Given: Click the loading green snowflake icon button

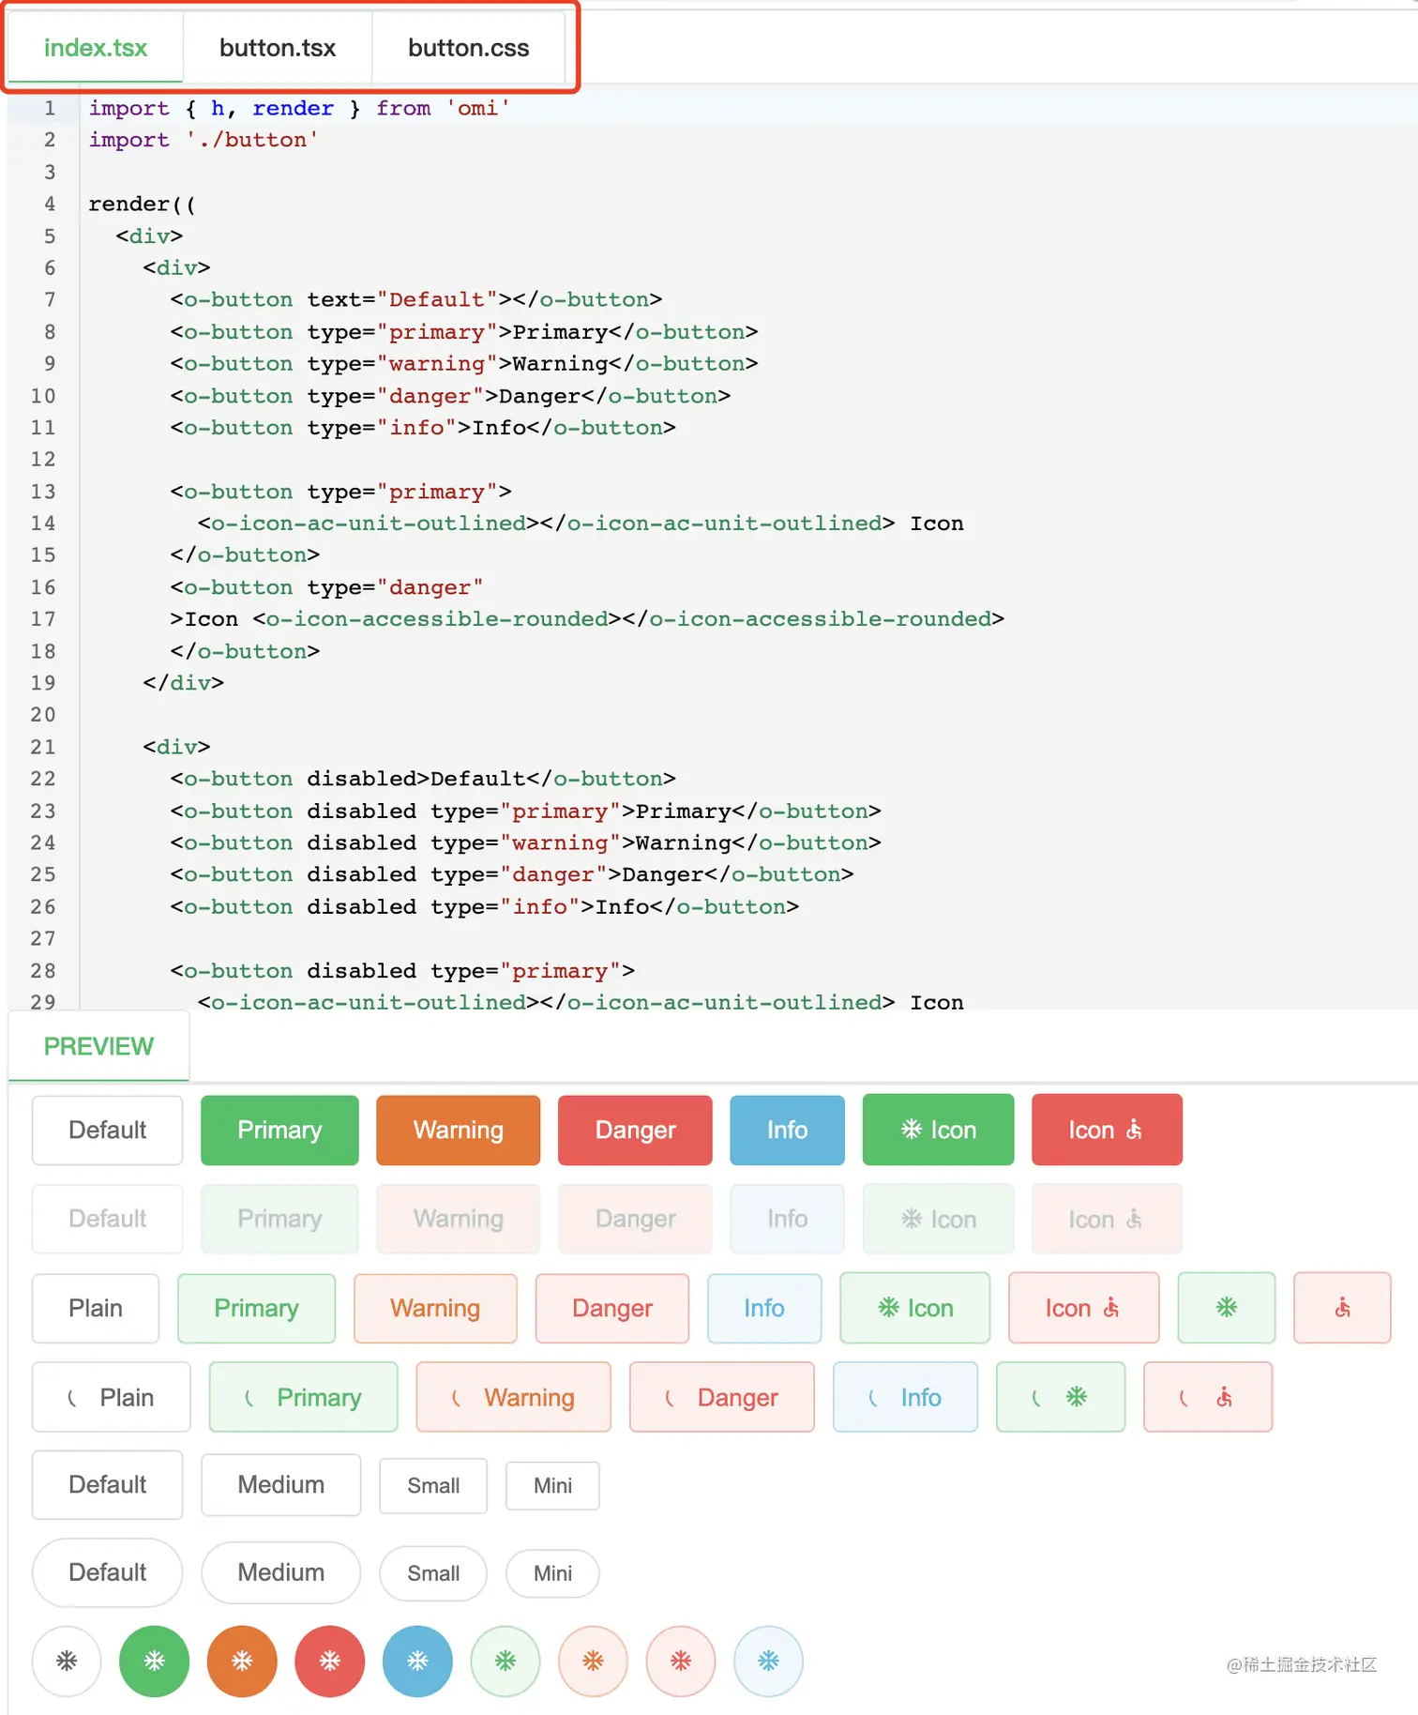Looking at the screenshot, I should pos(1061,1397).
